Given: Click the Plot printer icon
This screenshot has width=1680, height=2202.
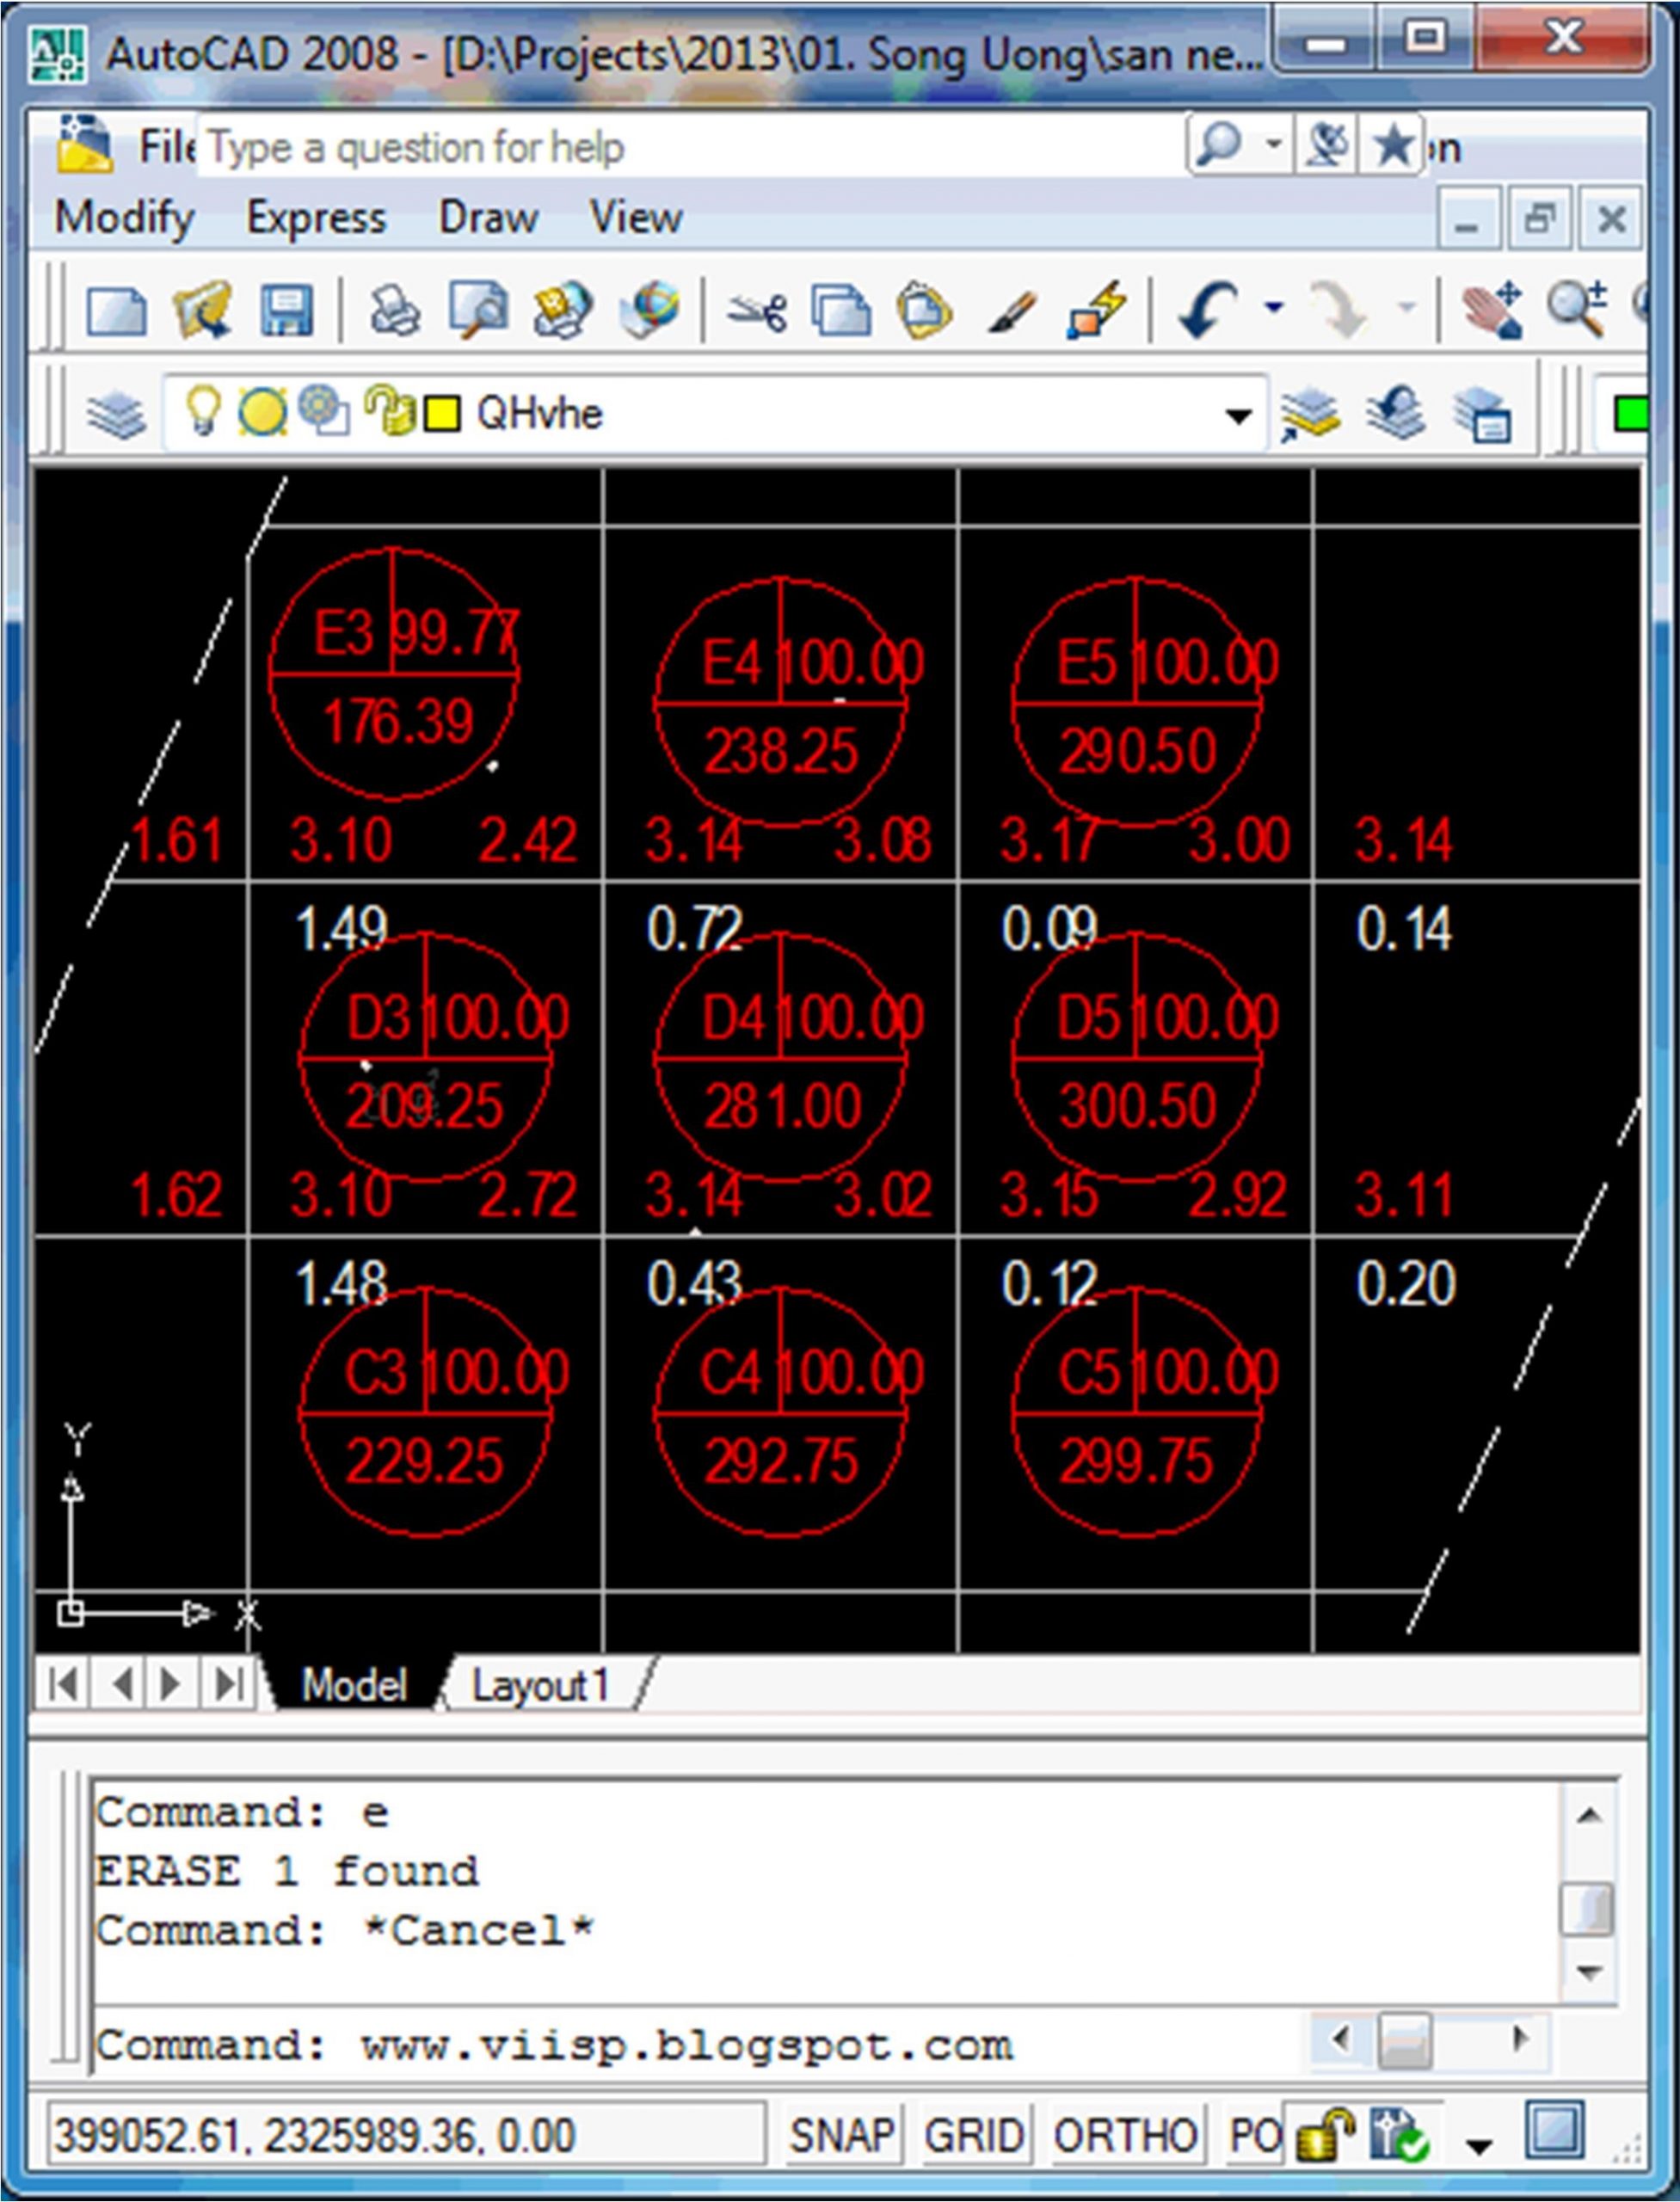Looking at the screenshot, I should pos(394,310).
